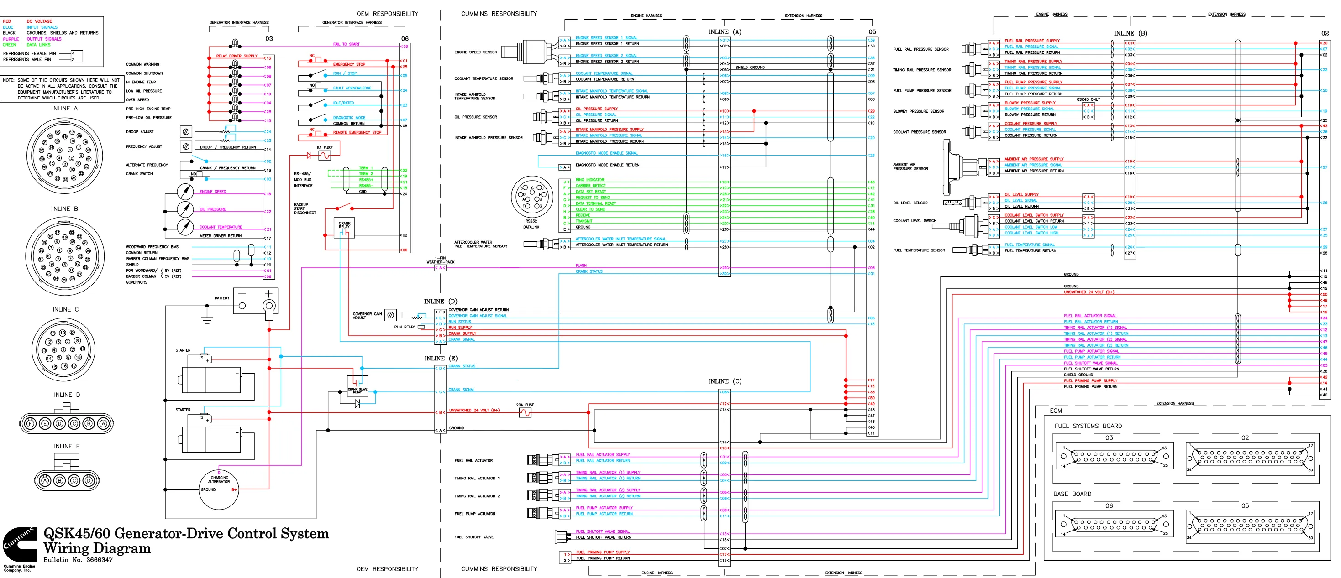
Task: Select the "INLINE (B)" connector heading
Action: pos(1130,33)
